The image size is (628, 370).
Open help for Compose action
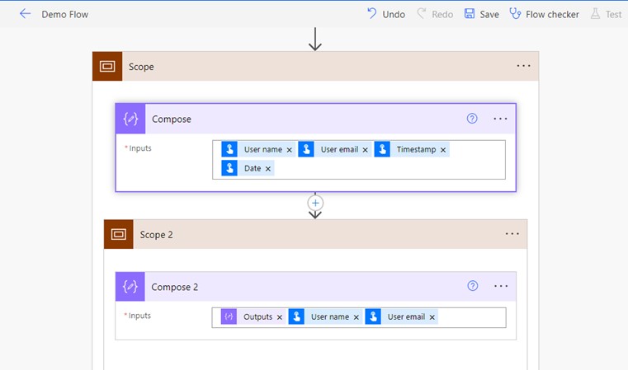click(x=472, y=119)
